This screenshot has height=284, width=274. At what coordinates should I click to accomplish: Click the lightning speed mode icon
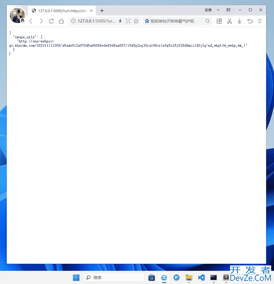pos(120,21)
